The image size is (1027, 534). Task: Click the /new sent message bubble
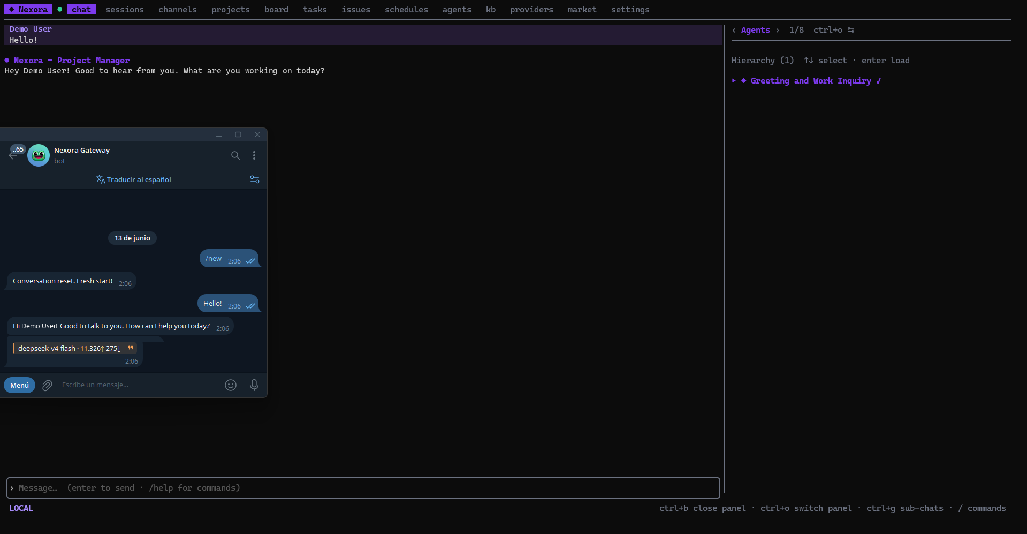click(229, 259)
